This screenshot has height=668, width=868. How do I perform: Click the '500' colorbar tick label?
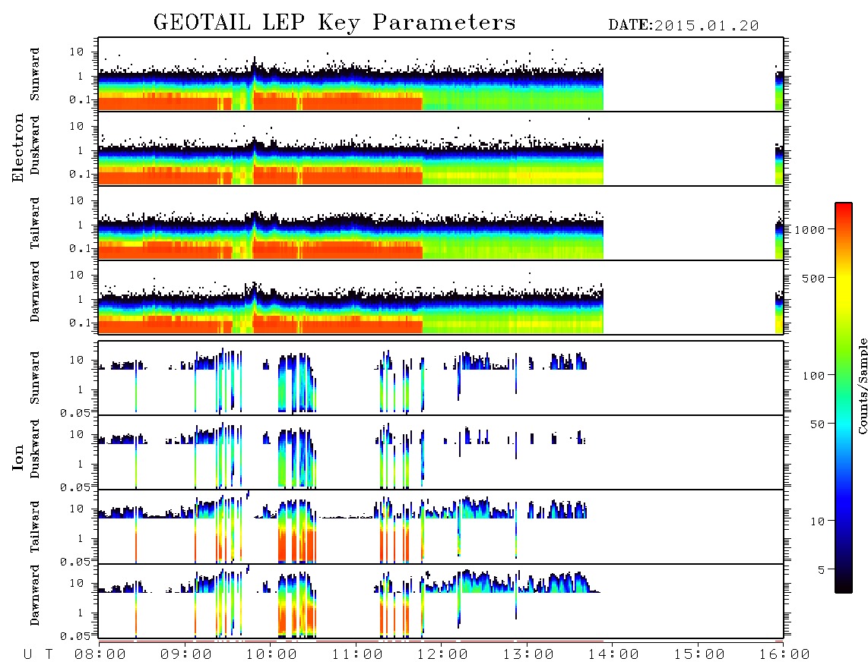[x=814, y=278]
